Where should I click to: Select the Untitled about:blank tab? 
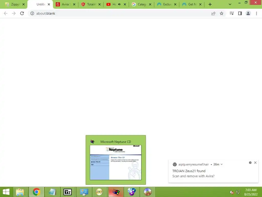click(x=40, y=4)
